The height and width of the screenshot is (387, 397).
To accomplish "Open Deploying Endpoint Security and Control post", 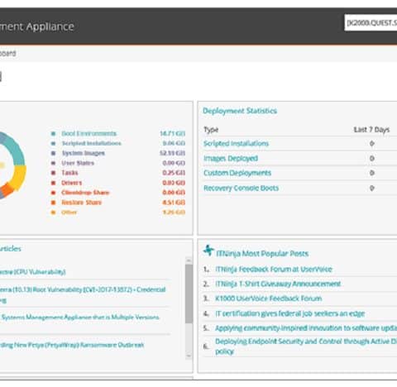I will (x=306, y=346).
